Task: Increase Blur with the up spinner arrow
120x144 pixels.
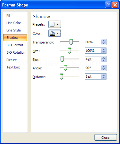Action: 104,58
